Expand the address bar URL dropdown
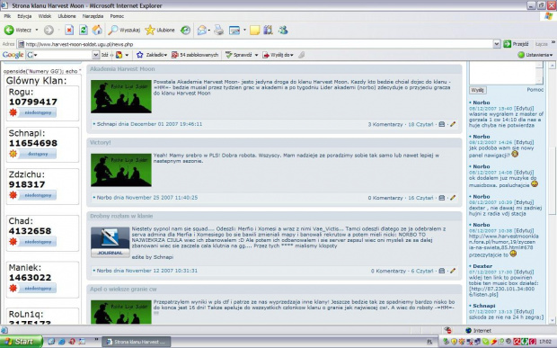The image size is (557, 348). [497, 44]
